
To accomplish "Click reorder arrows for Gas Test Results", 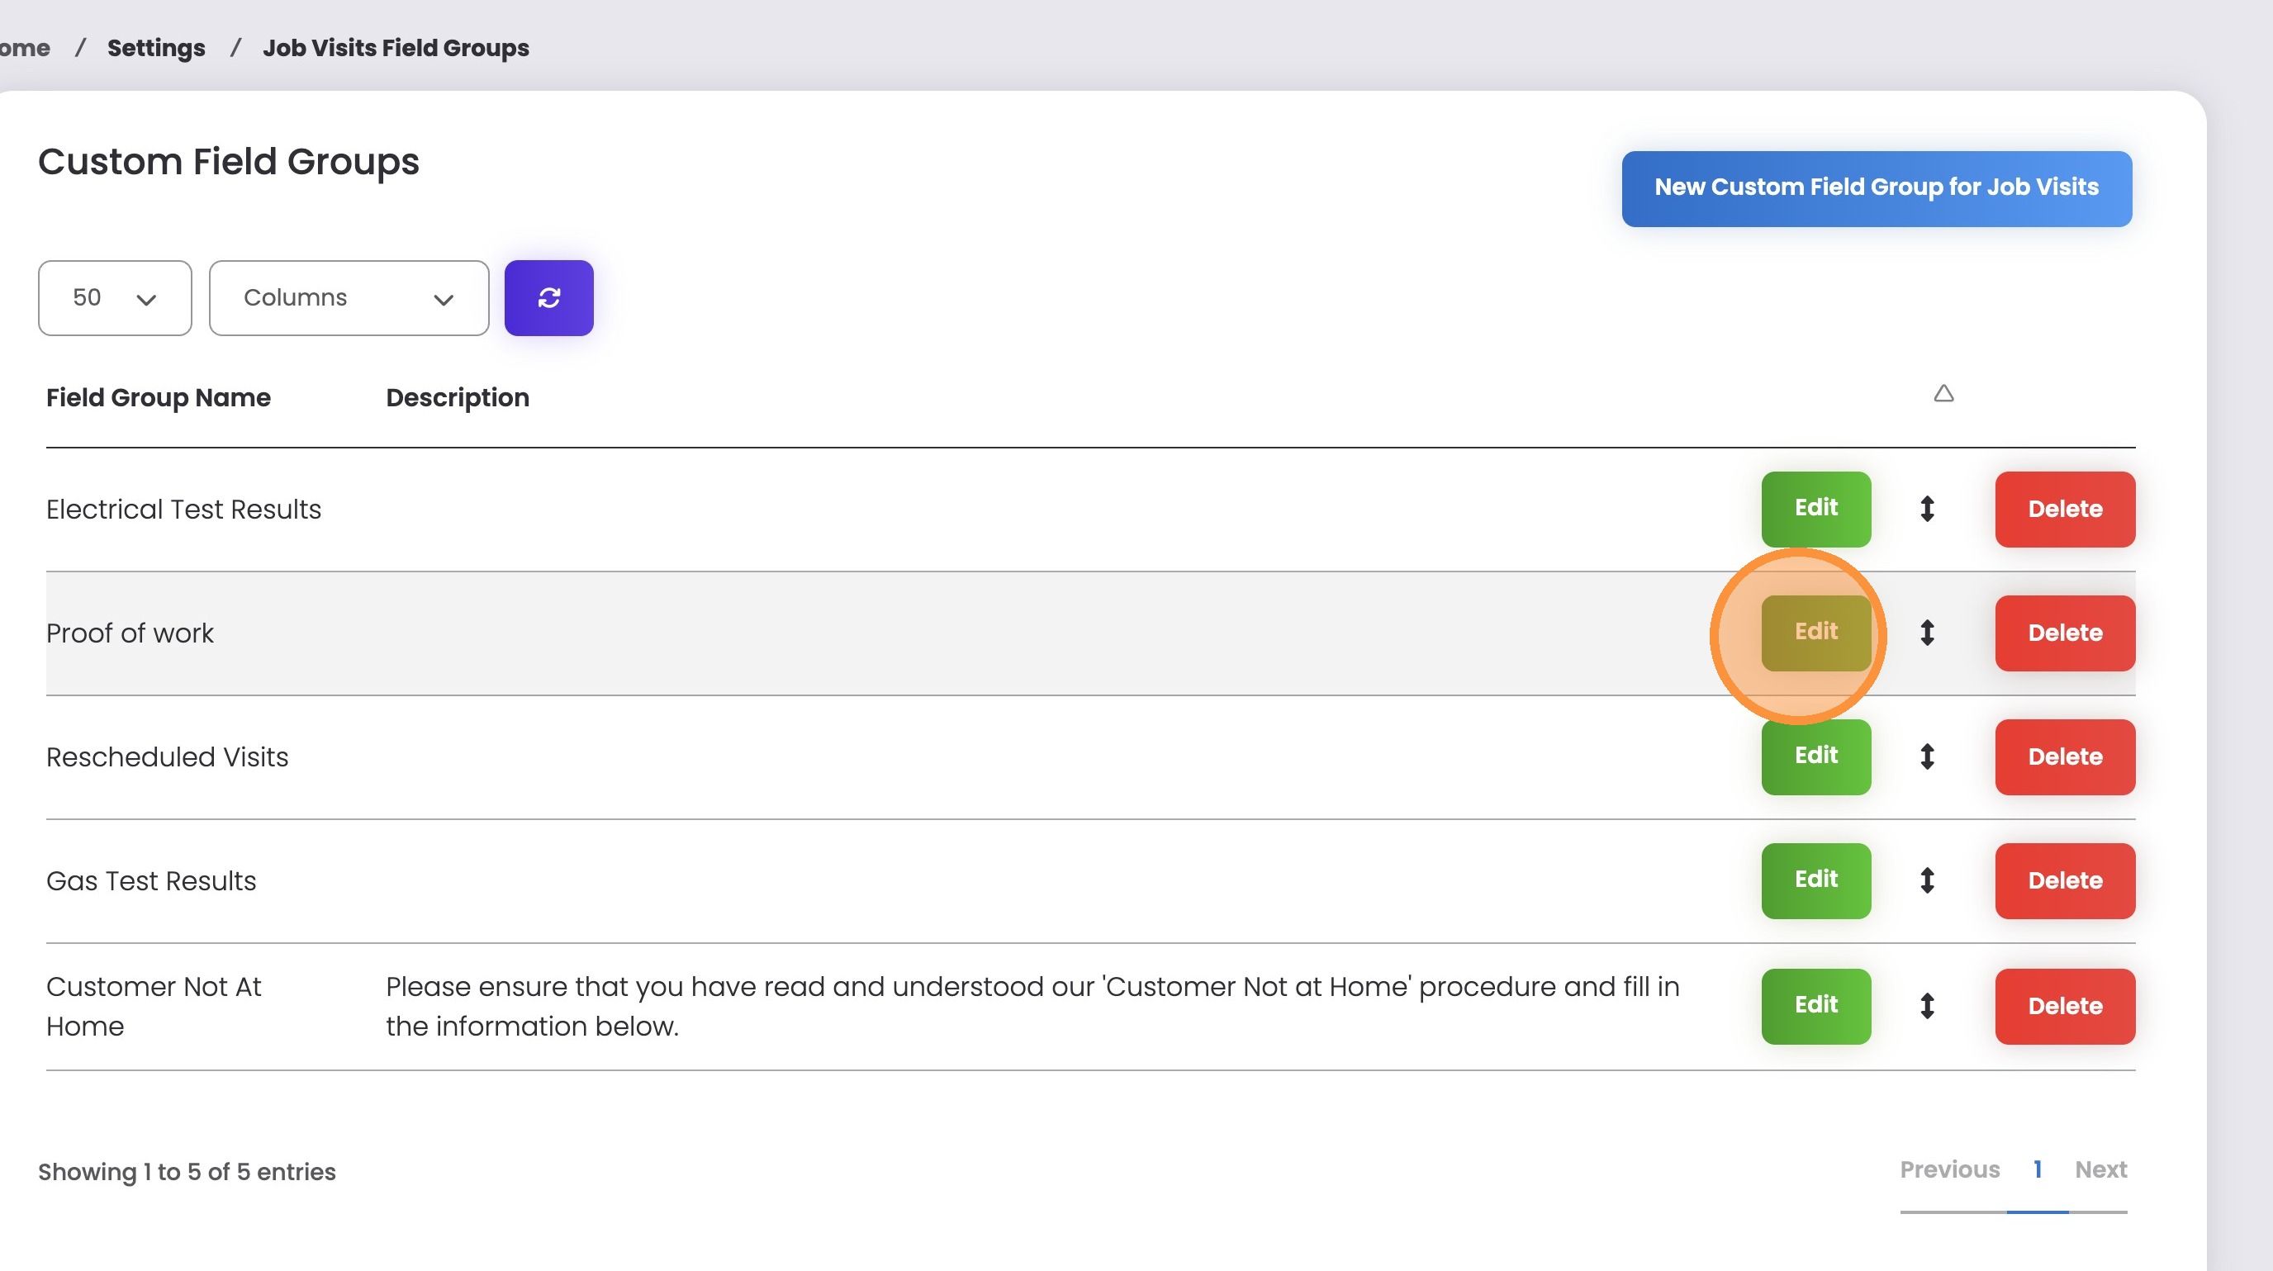I will [x=1927, y=880].
